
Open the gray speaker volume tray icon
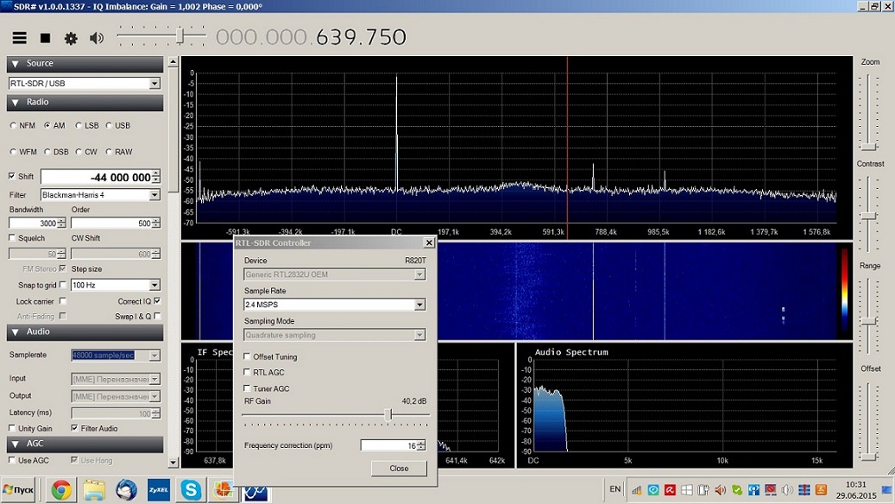point(788,489)
